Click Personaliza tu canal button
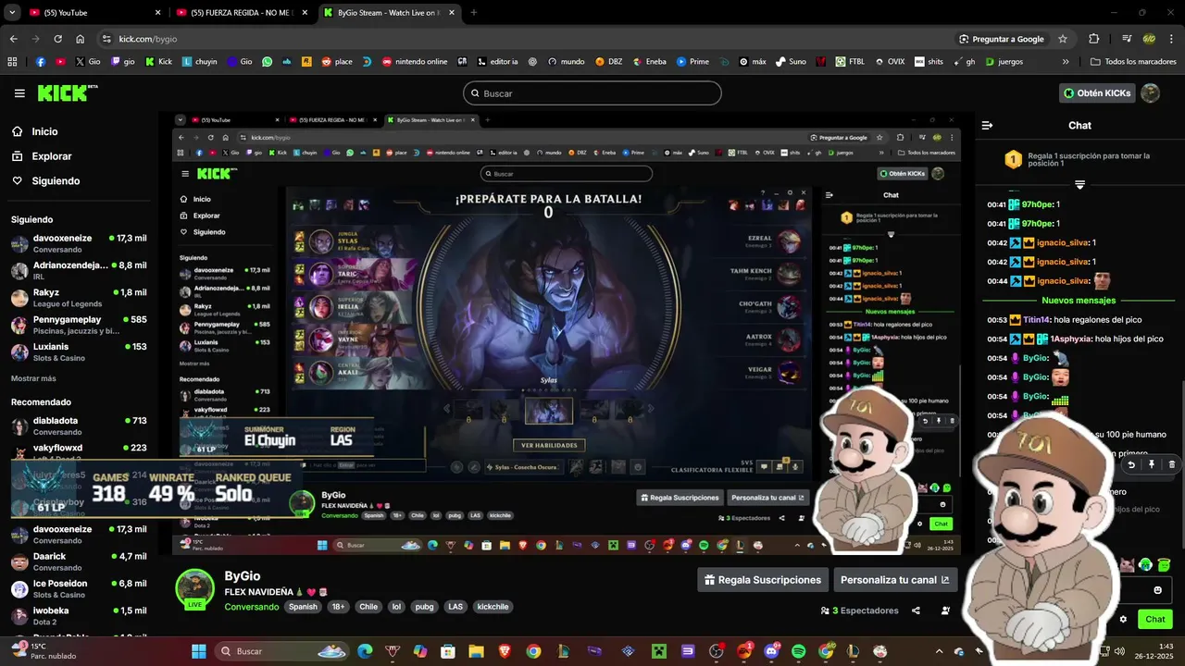Viewport: 1185px width, 666px height. click(x=895, y=580)
